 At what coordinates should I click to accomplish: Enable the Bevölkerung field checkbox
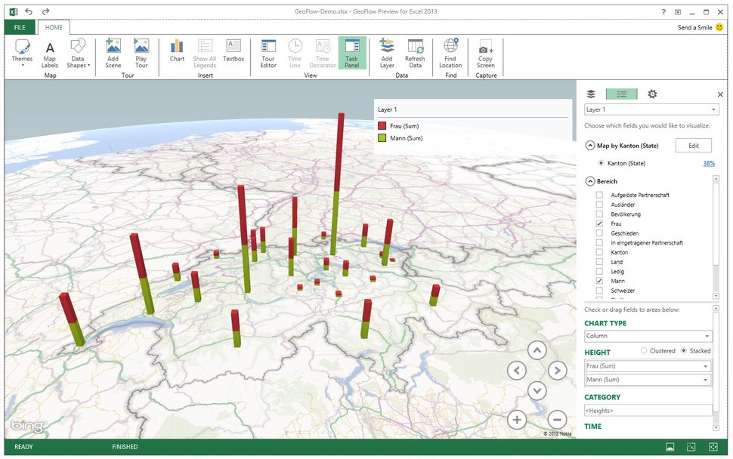click(x=599, y=214)
